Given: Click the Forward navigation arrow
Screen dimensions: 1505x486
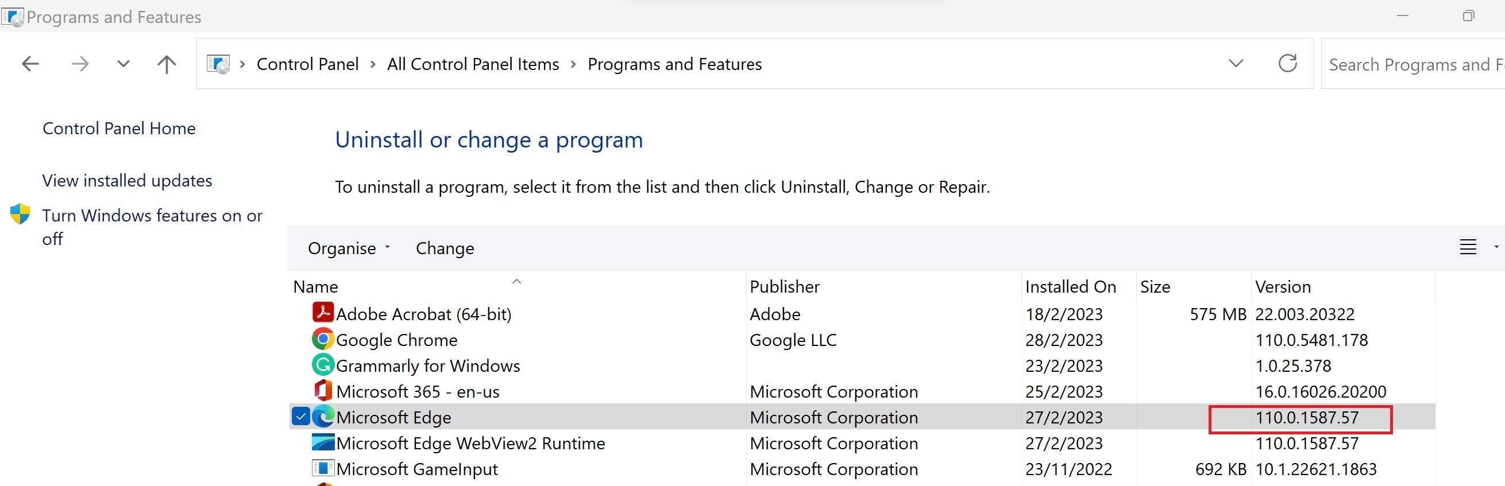Looking at the screenshot, I should (80, 64).
